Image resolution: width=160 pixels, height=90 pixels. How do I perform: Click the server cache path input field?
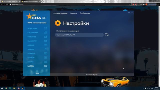coord(79,35)
